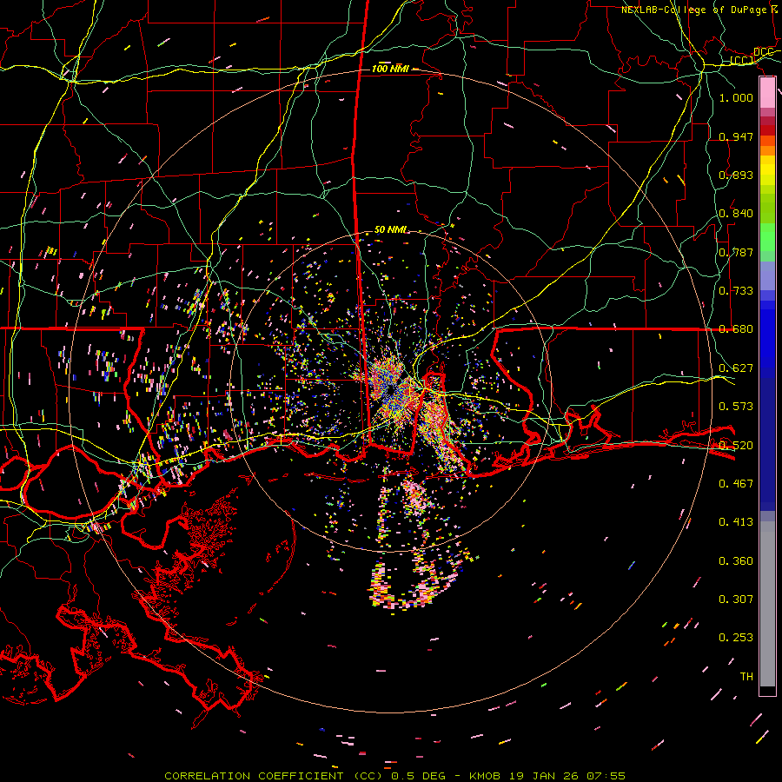Image resolution: width=782 pixels, height=782 pixels.
Task: Click the Correlation Coefficient caption at the bottom
Action: 394,776
